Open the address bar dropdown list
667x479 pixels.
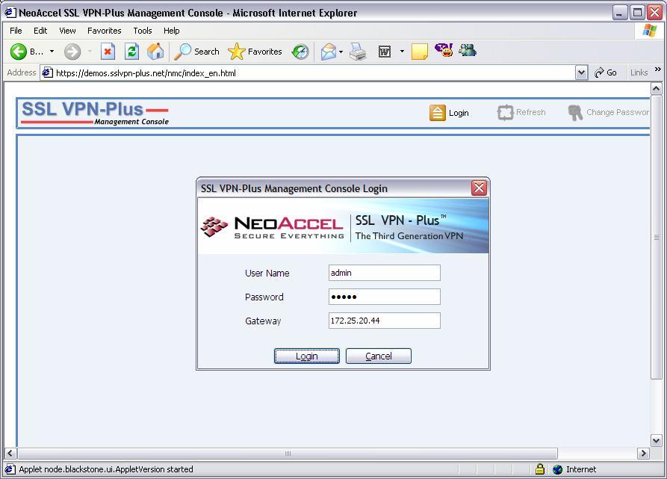click(582, 72)
